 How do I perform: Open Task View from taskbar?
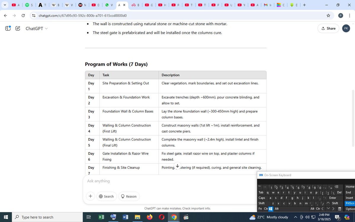[x=88, y=217]
